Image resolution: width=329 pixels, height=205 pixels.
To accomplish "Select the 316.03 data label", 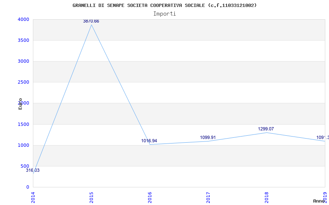I will (33, 171).
